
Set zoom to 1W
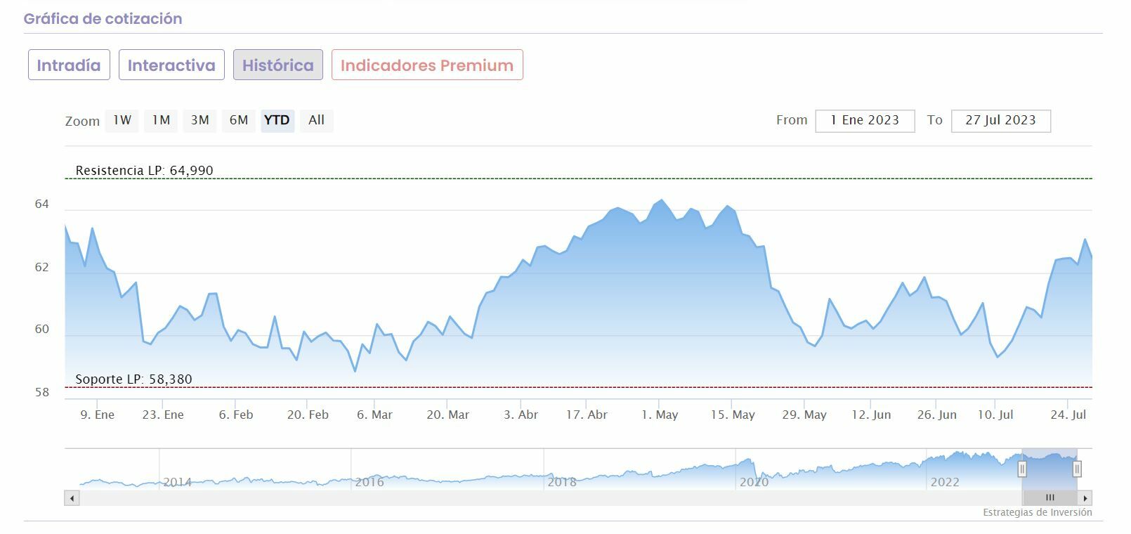coord(122,120)
